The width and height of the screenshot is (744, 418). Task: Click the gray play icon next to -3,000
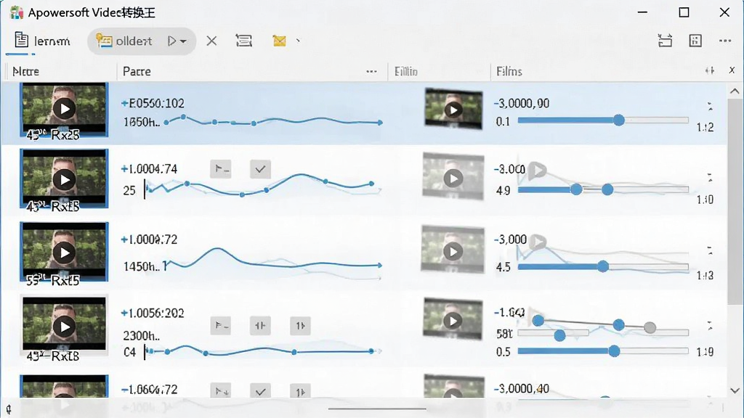[x=538, y=242]
